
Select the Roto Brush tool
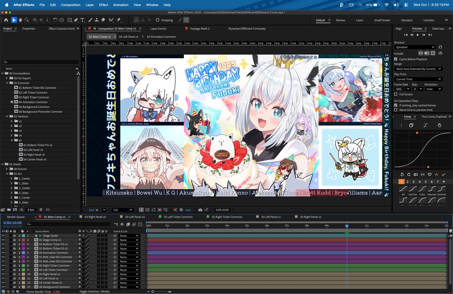(x=111, y=20)
